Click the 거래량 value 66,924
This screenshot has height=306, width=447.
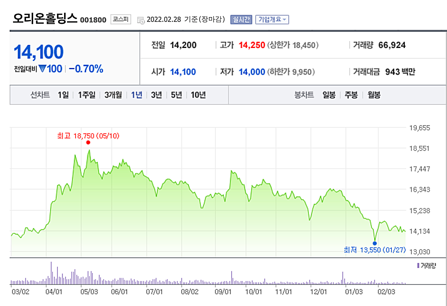[x=392, y=45]
